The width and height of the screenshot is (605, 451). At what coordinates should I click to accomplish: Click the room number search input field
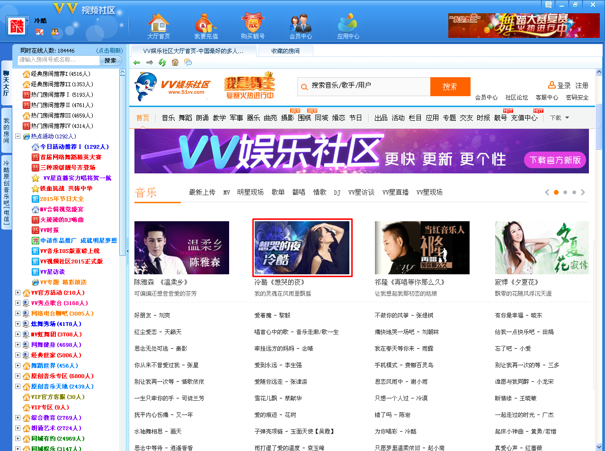59,60
